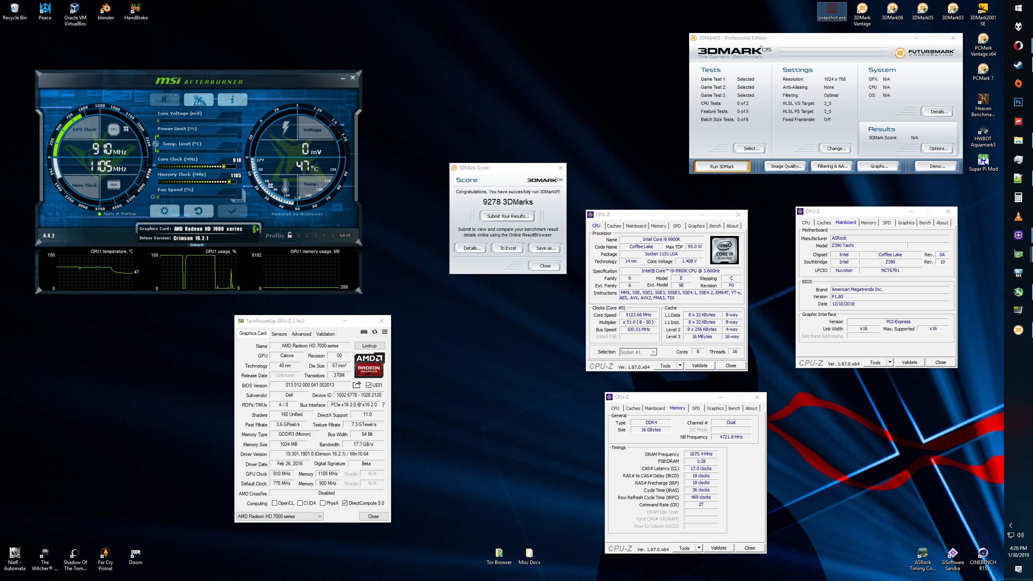Open the Oracle VM VirtualBox desktop icon
This screenshot has width=1033, height=581.
tap(75, 15)
